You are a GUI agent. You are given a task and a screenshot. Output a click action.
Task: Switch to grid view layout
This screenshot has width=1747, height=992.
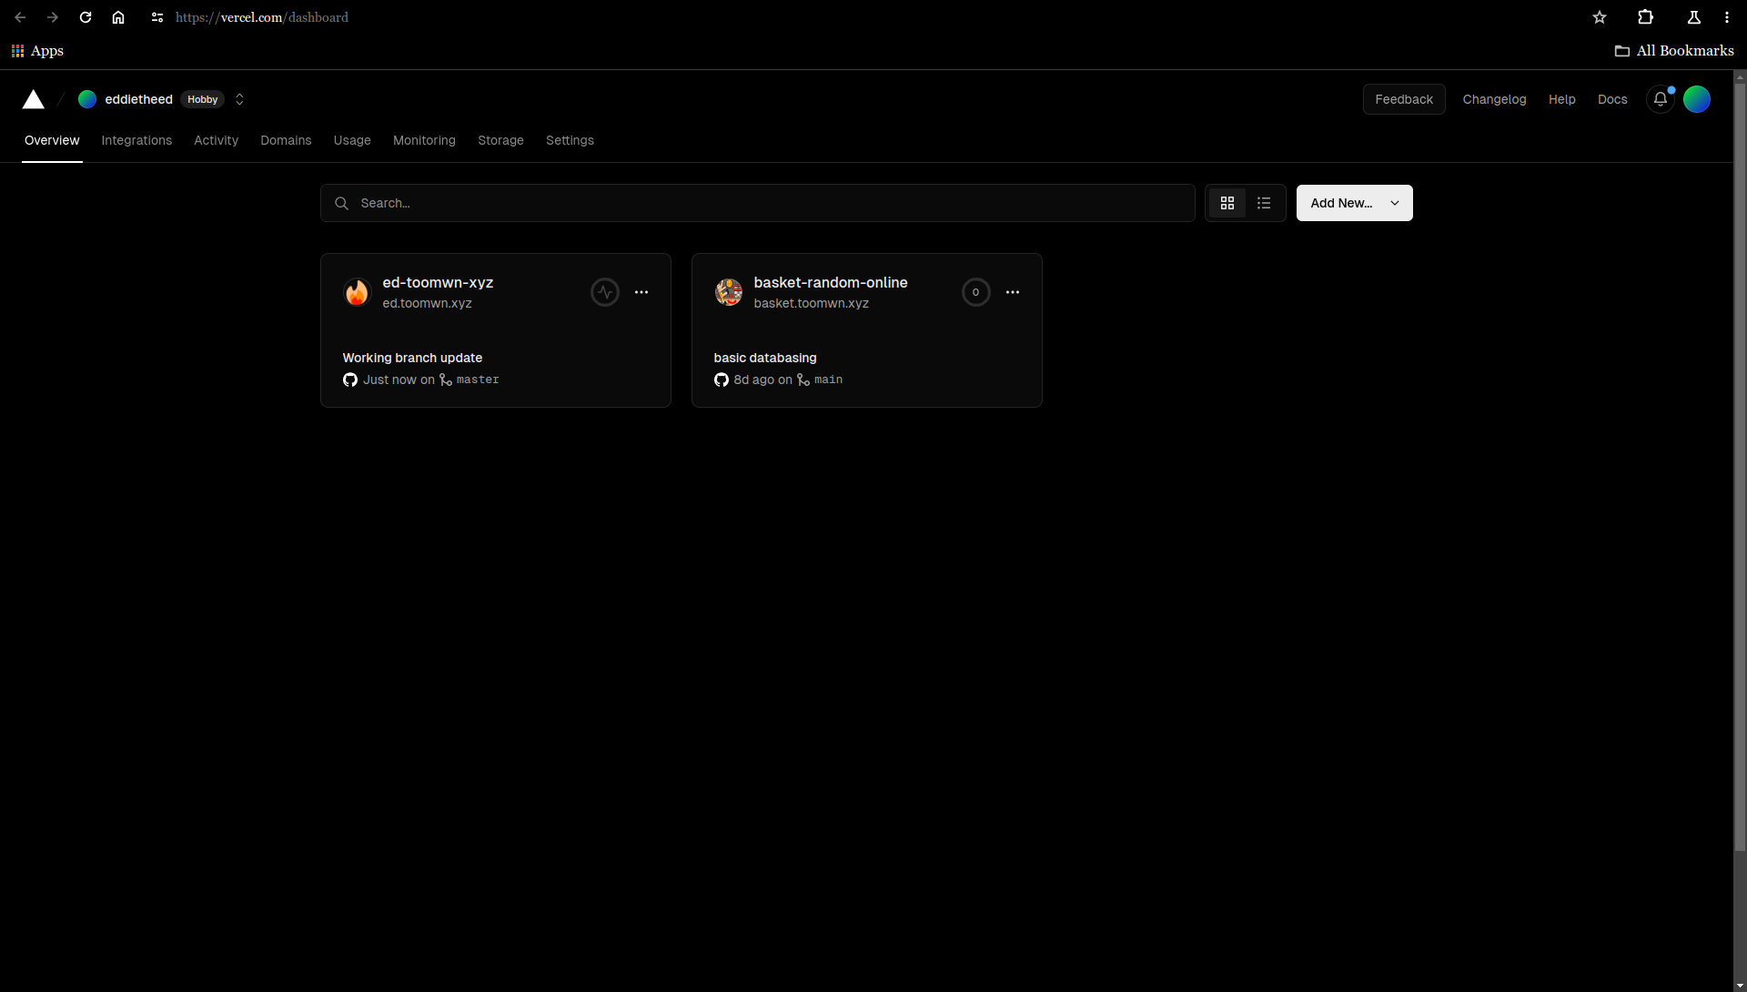(1227, 203)
